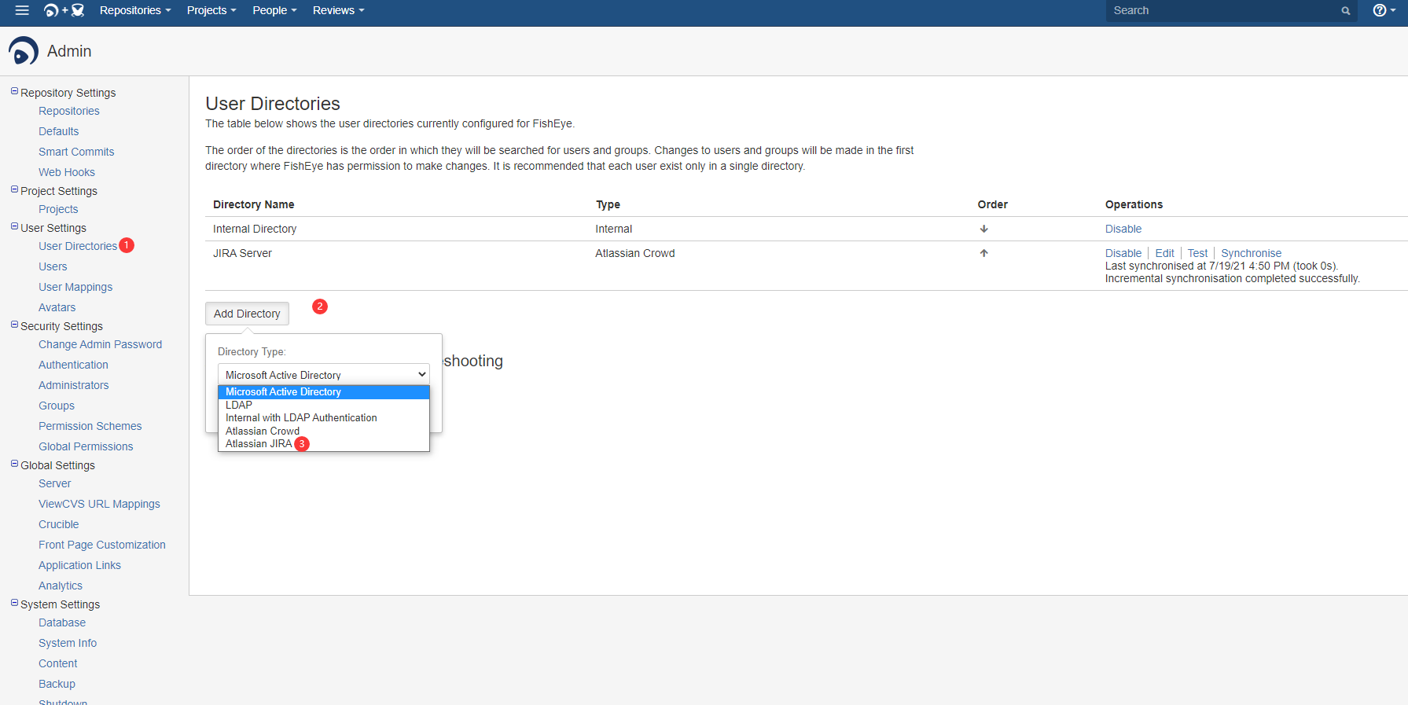Disable the JIRA Server directory
This screenshot has height=705, width=1408.
1123,253
